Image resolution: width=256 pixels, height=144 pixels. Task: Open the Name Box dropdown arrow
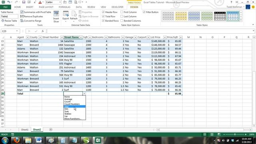[17, 31]
